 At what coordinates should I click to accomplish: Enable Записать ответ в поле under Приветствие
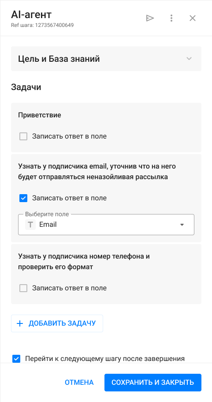(x=23, y=136)
